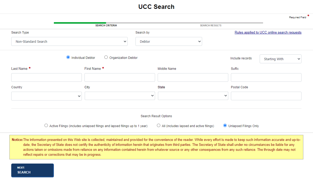Open the Country selection dropdown
Screen dimensions: 313x181
point(46,96)
